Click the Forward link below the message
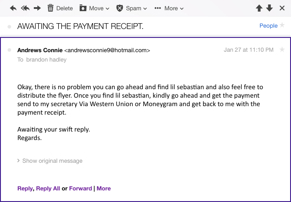This screenshot has height=202, width=291. [81, 188]
